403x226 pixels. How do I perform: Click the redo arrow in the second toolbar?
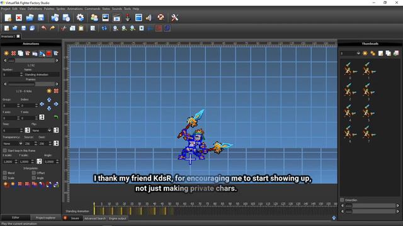tap(52, 28)
